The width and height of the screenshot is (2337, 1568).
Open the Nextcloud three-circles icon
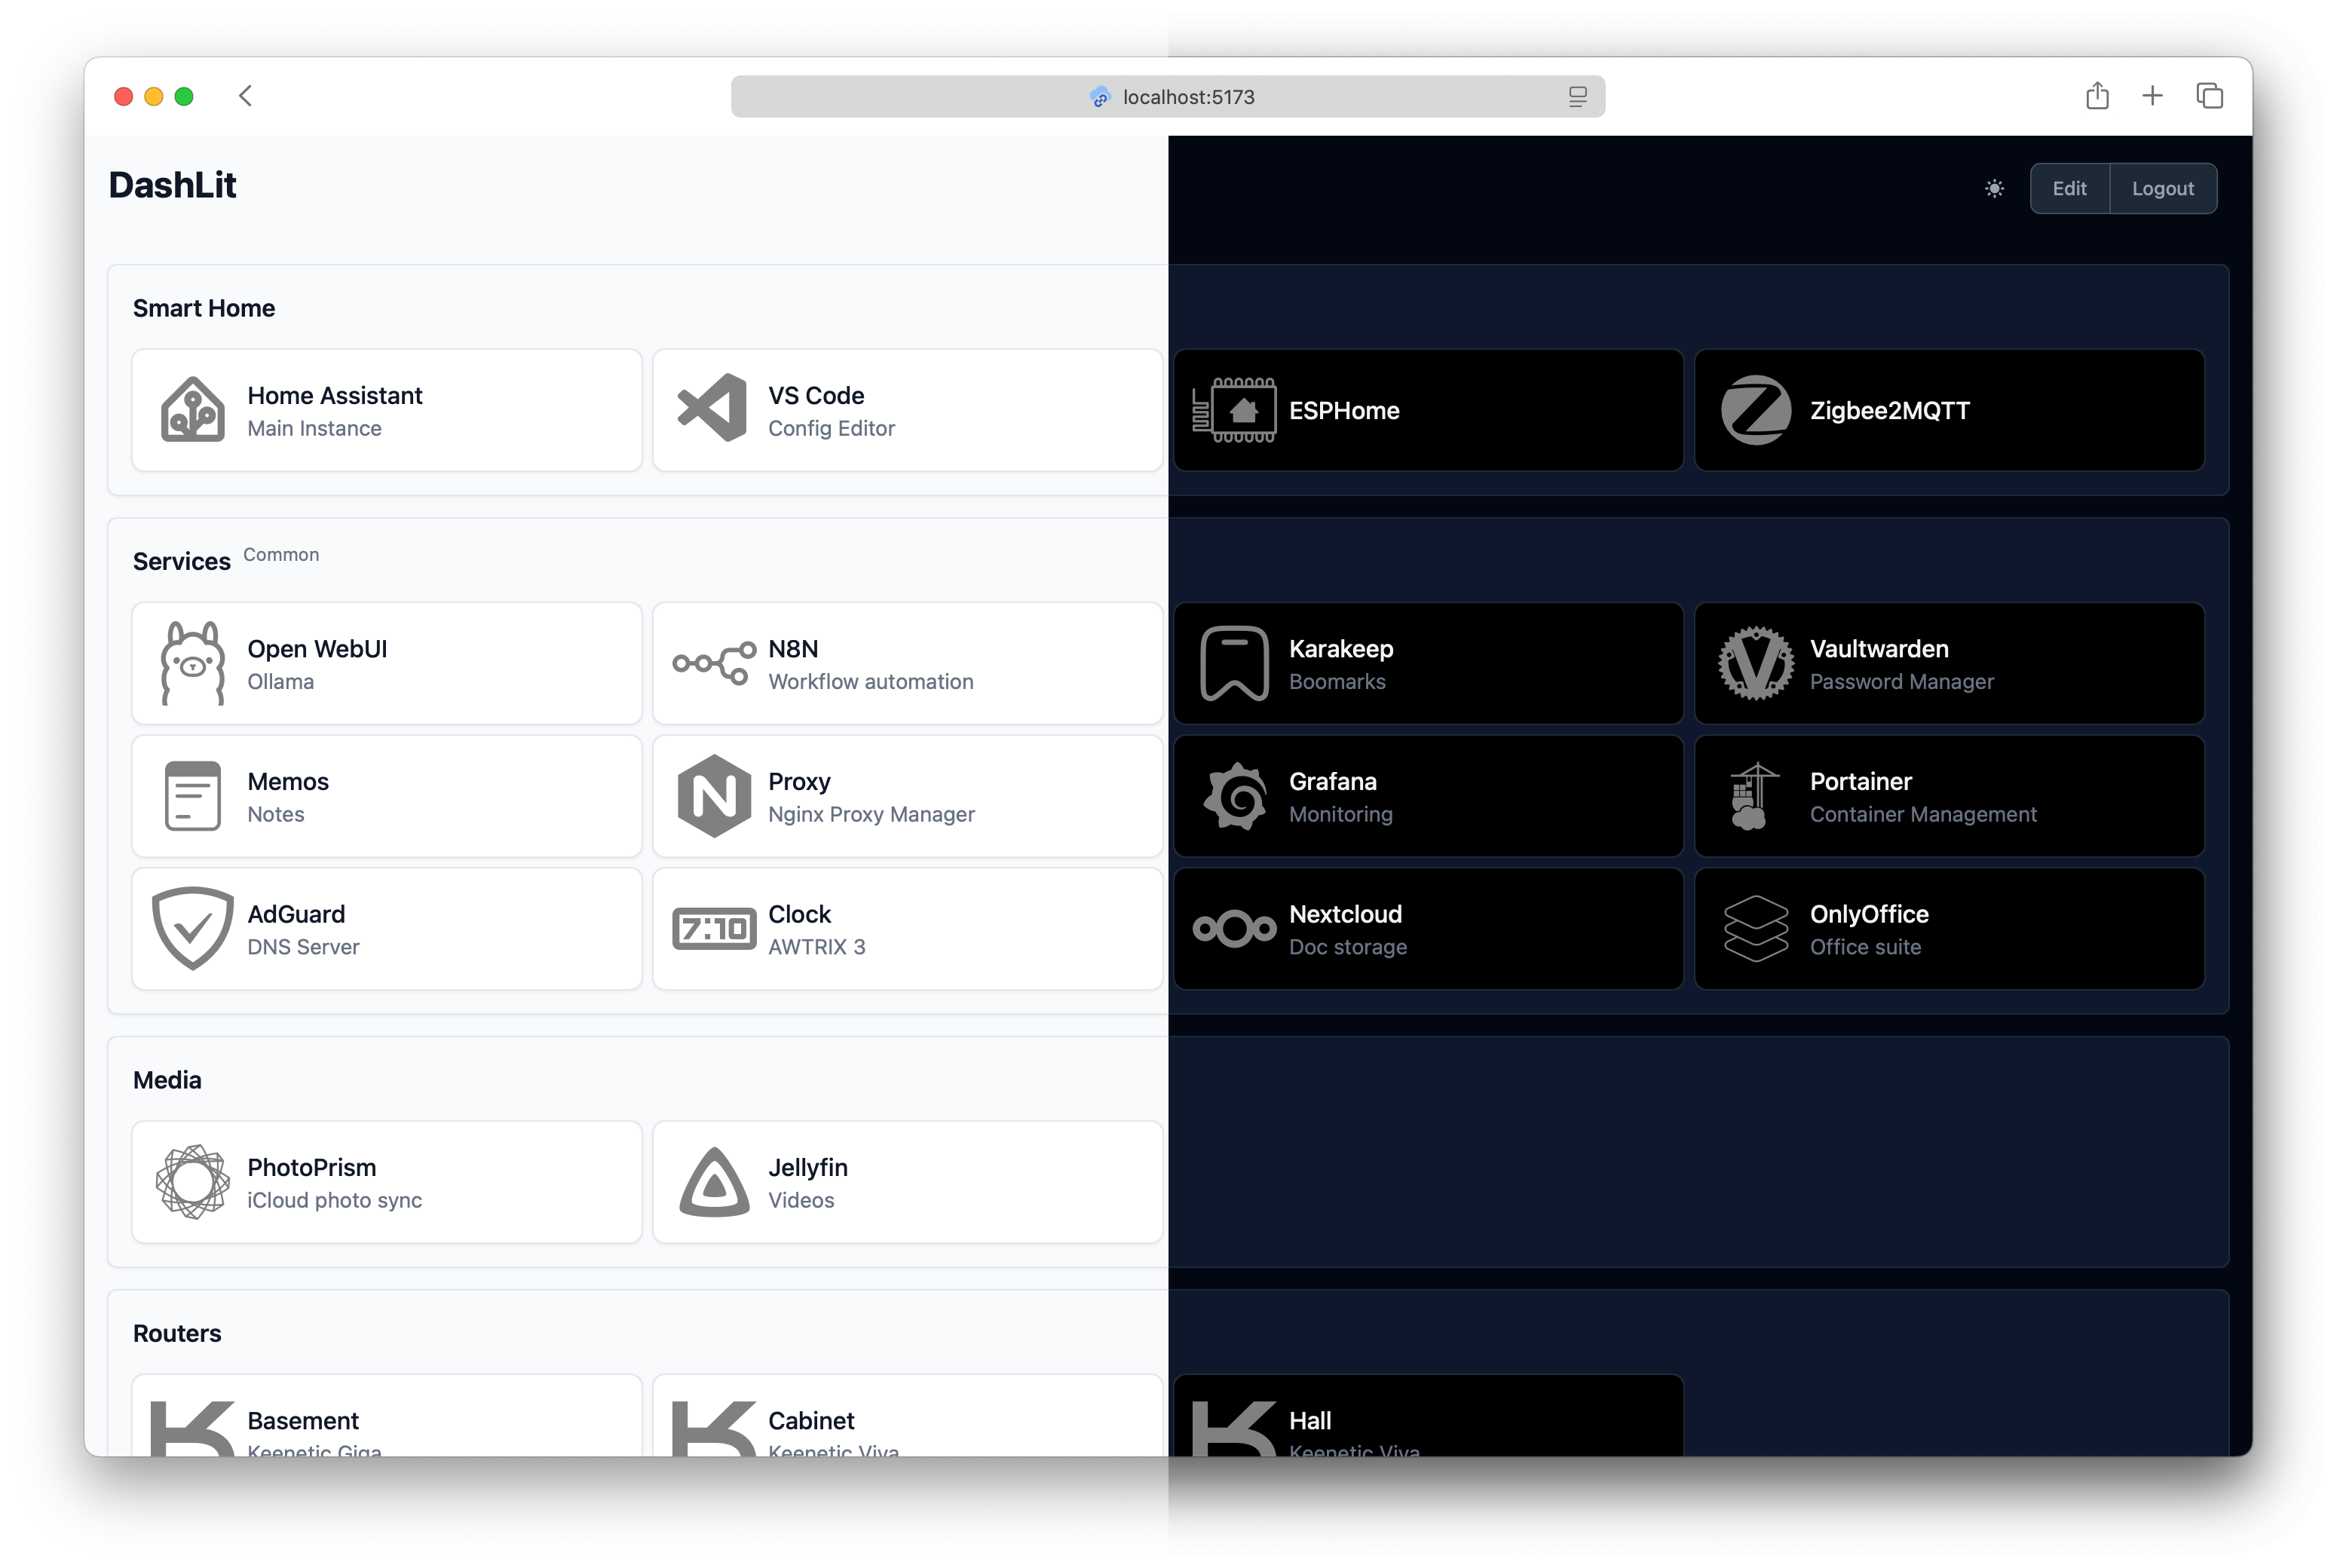point(1234,929)
